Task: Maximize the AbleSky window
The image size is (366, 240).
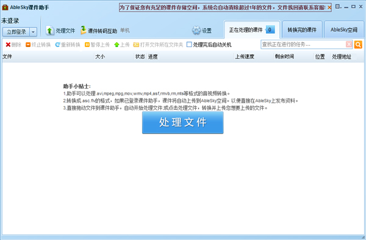Action: pyautogui.click(x=353, y=7)
